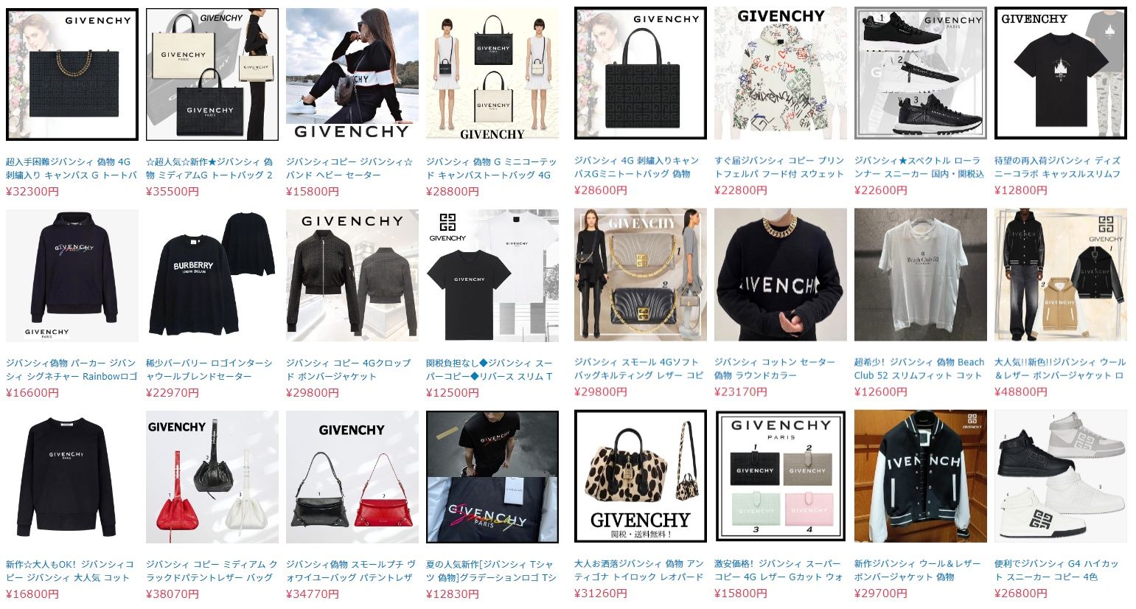Open the Disney castle T-shirt thumbnail
The image size is (1136, 609).
tap(1061, 74)
